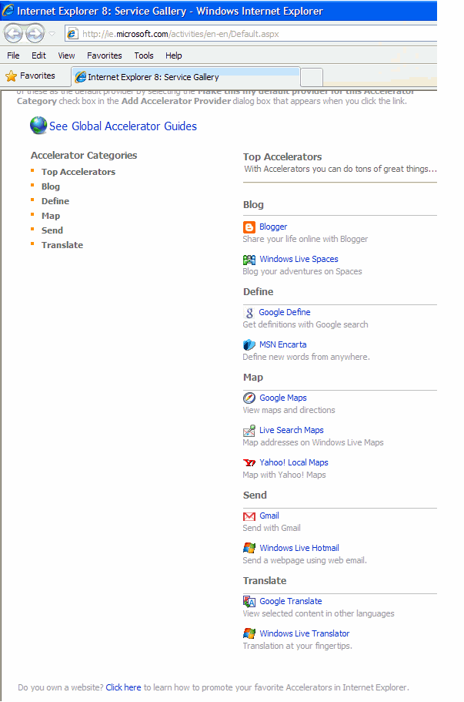464x702 pixels.
Task: Click the Back navigation arrow button
Action: (x=13, y=34)
